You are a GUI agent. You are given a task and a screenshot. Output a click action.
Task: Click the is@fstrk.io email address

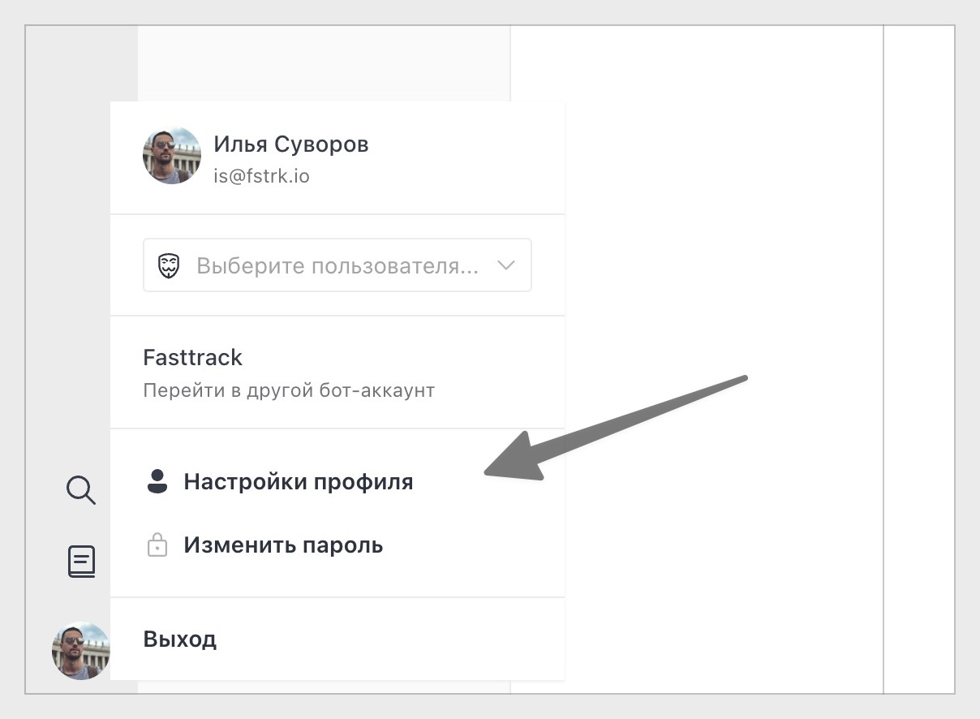point(261,175)
